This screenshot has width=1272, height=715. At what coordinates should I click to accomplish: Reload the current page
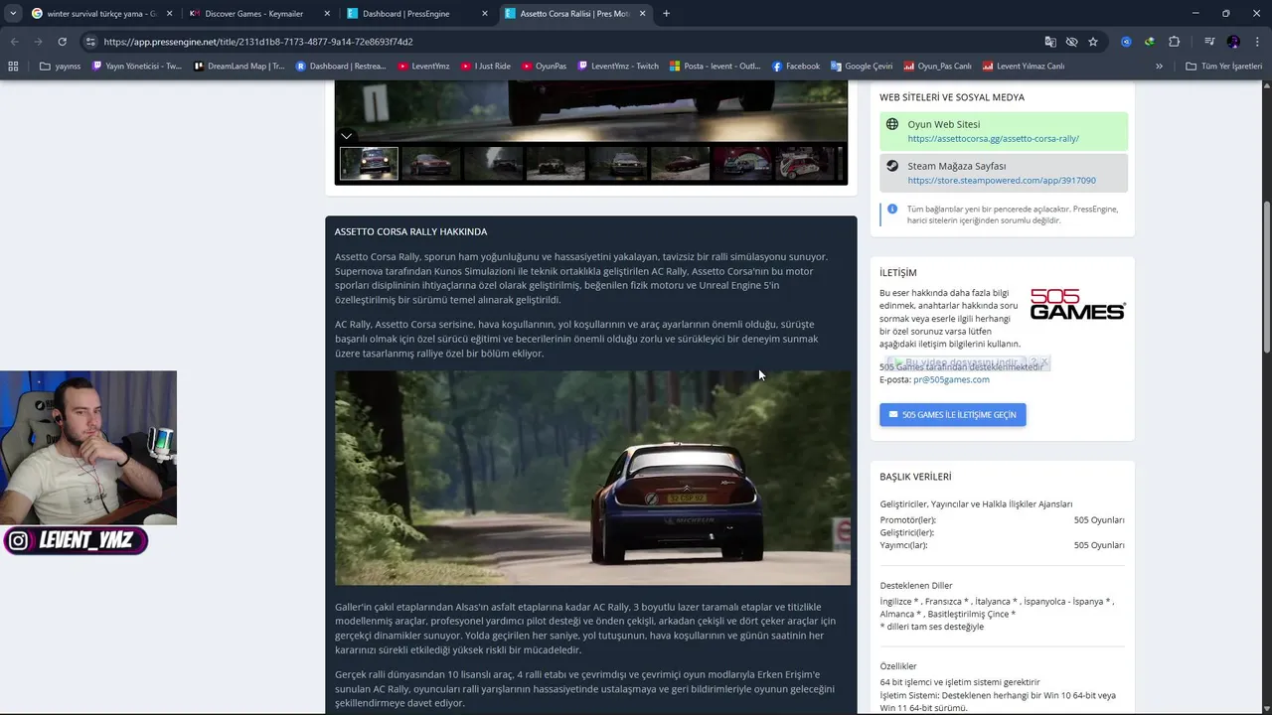tap(62, 42)
